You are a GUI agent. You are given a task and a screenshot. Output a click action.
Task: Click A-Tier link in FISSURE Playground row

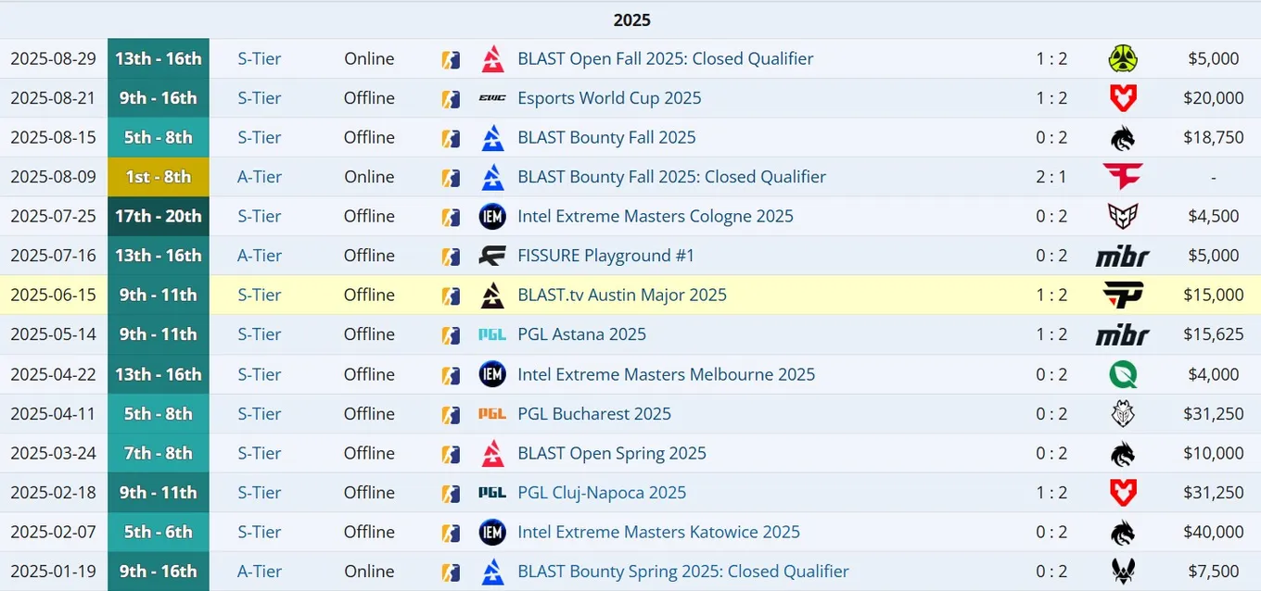tap(260, 256)
